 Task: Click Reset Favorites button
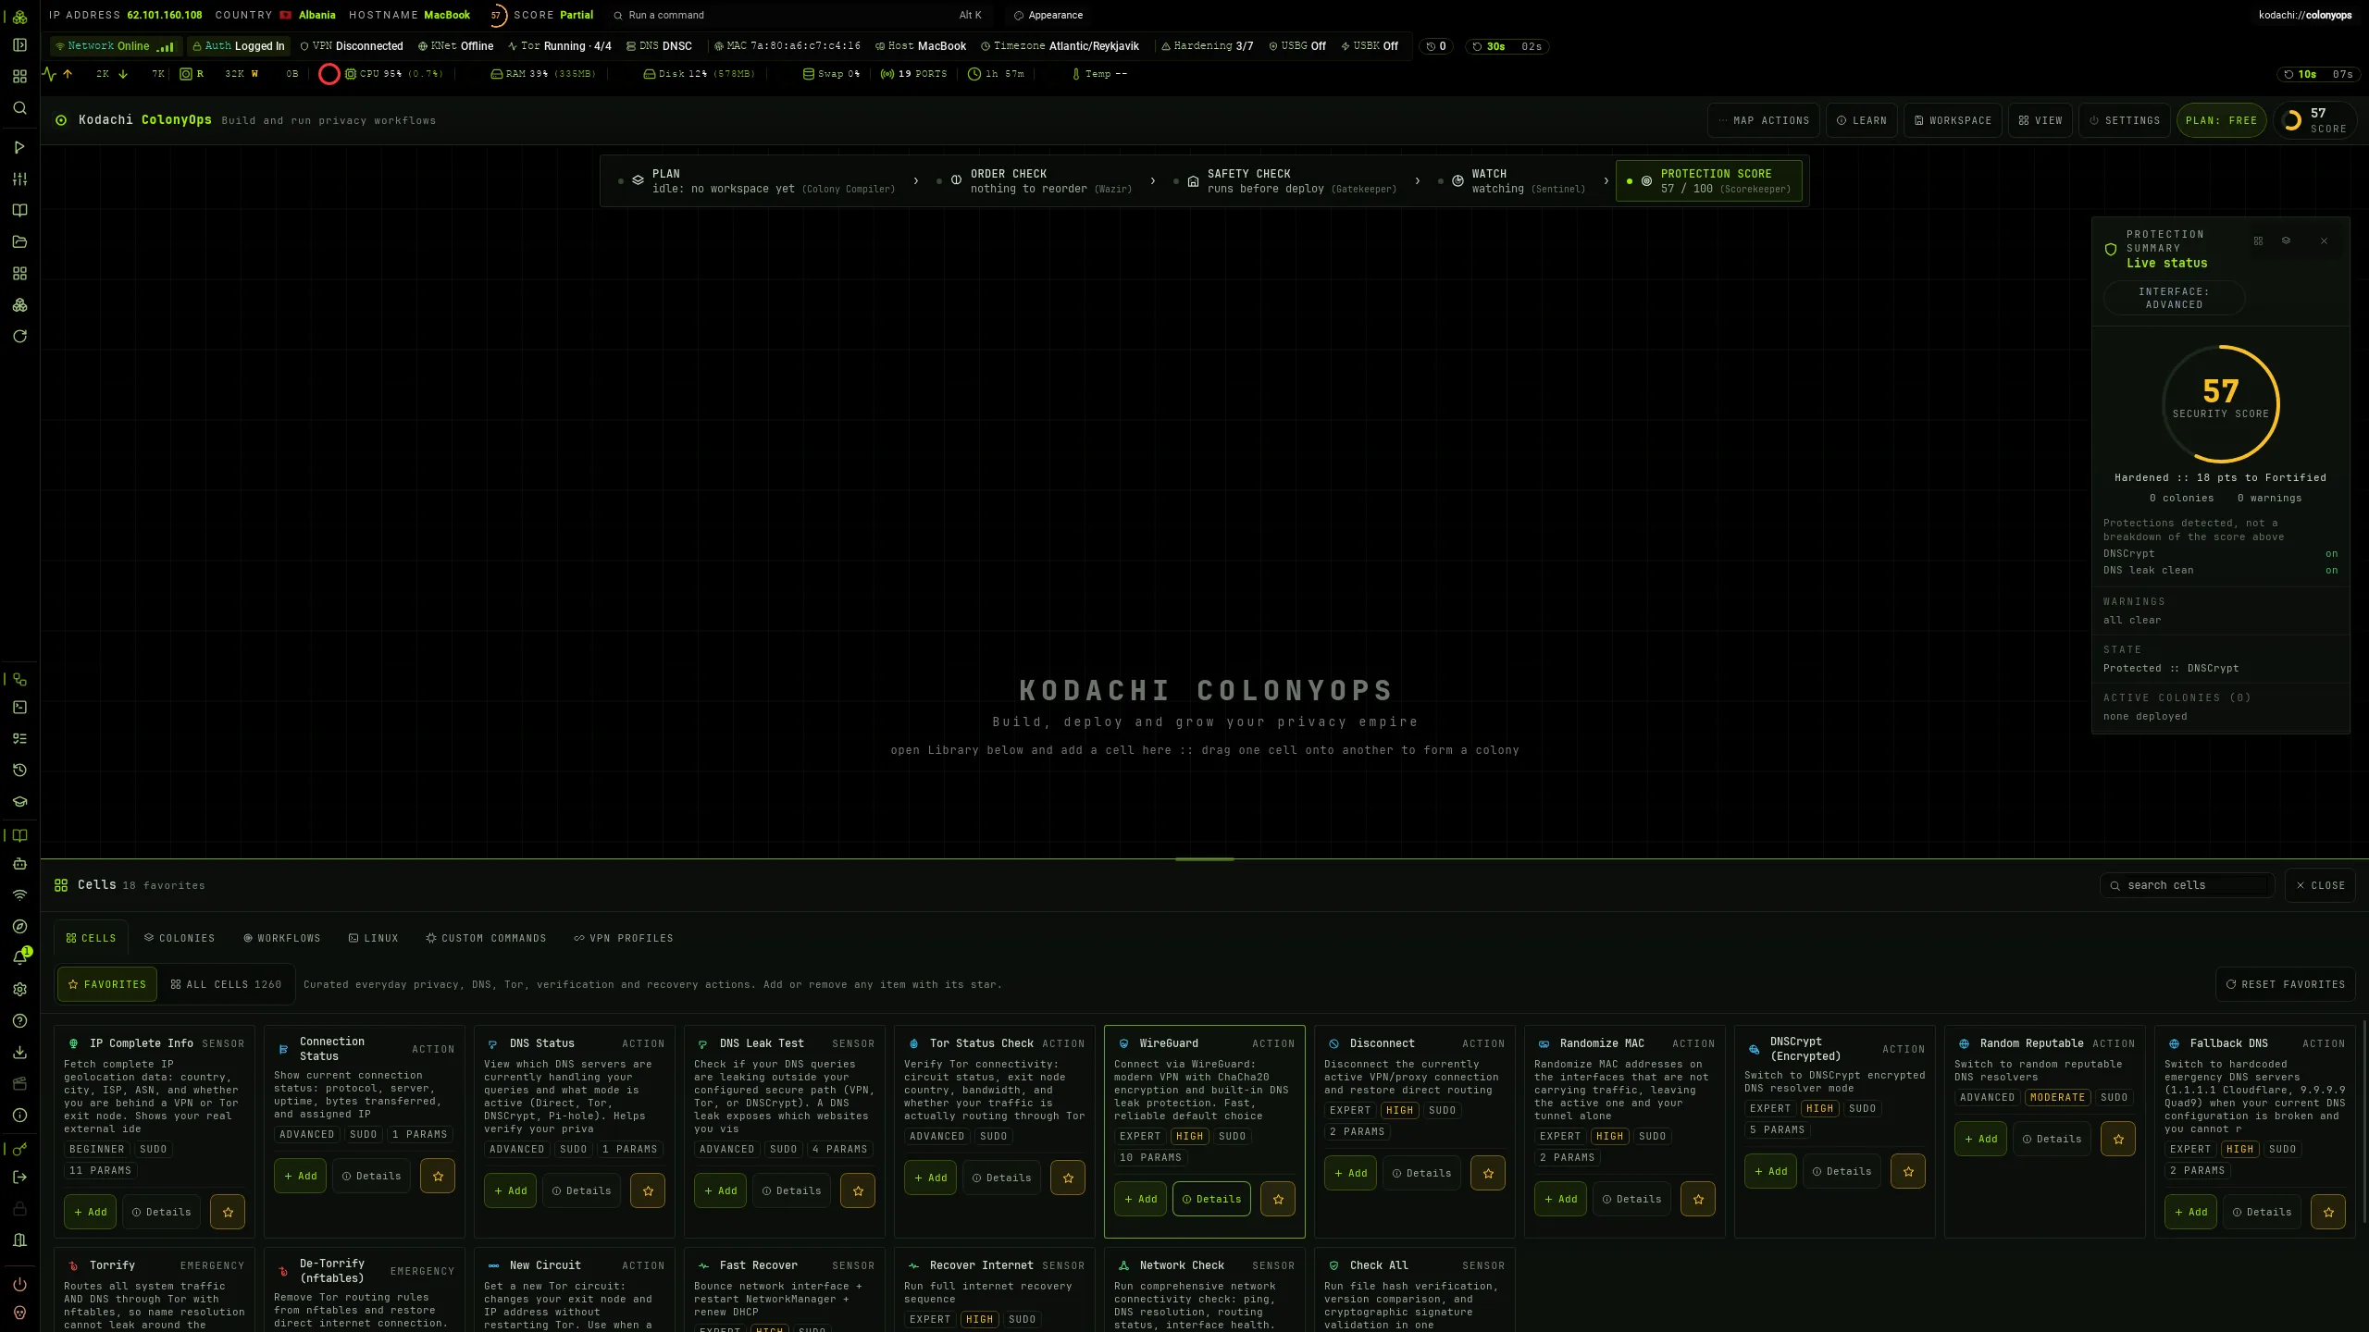click(x=2285, y=984)
